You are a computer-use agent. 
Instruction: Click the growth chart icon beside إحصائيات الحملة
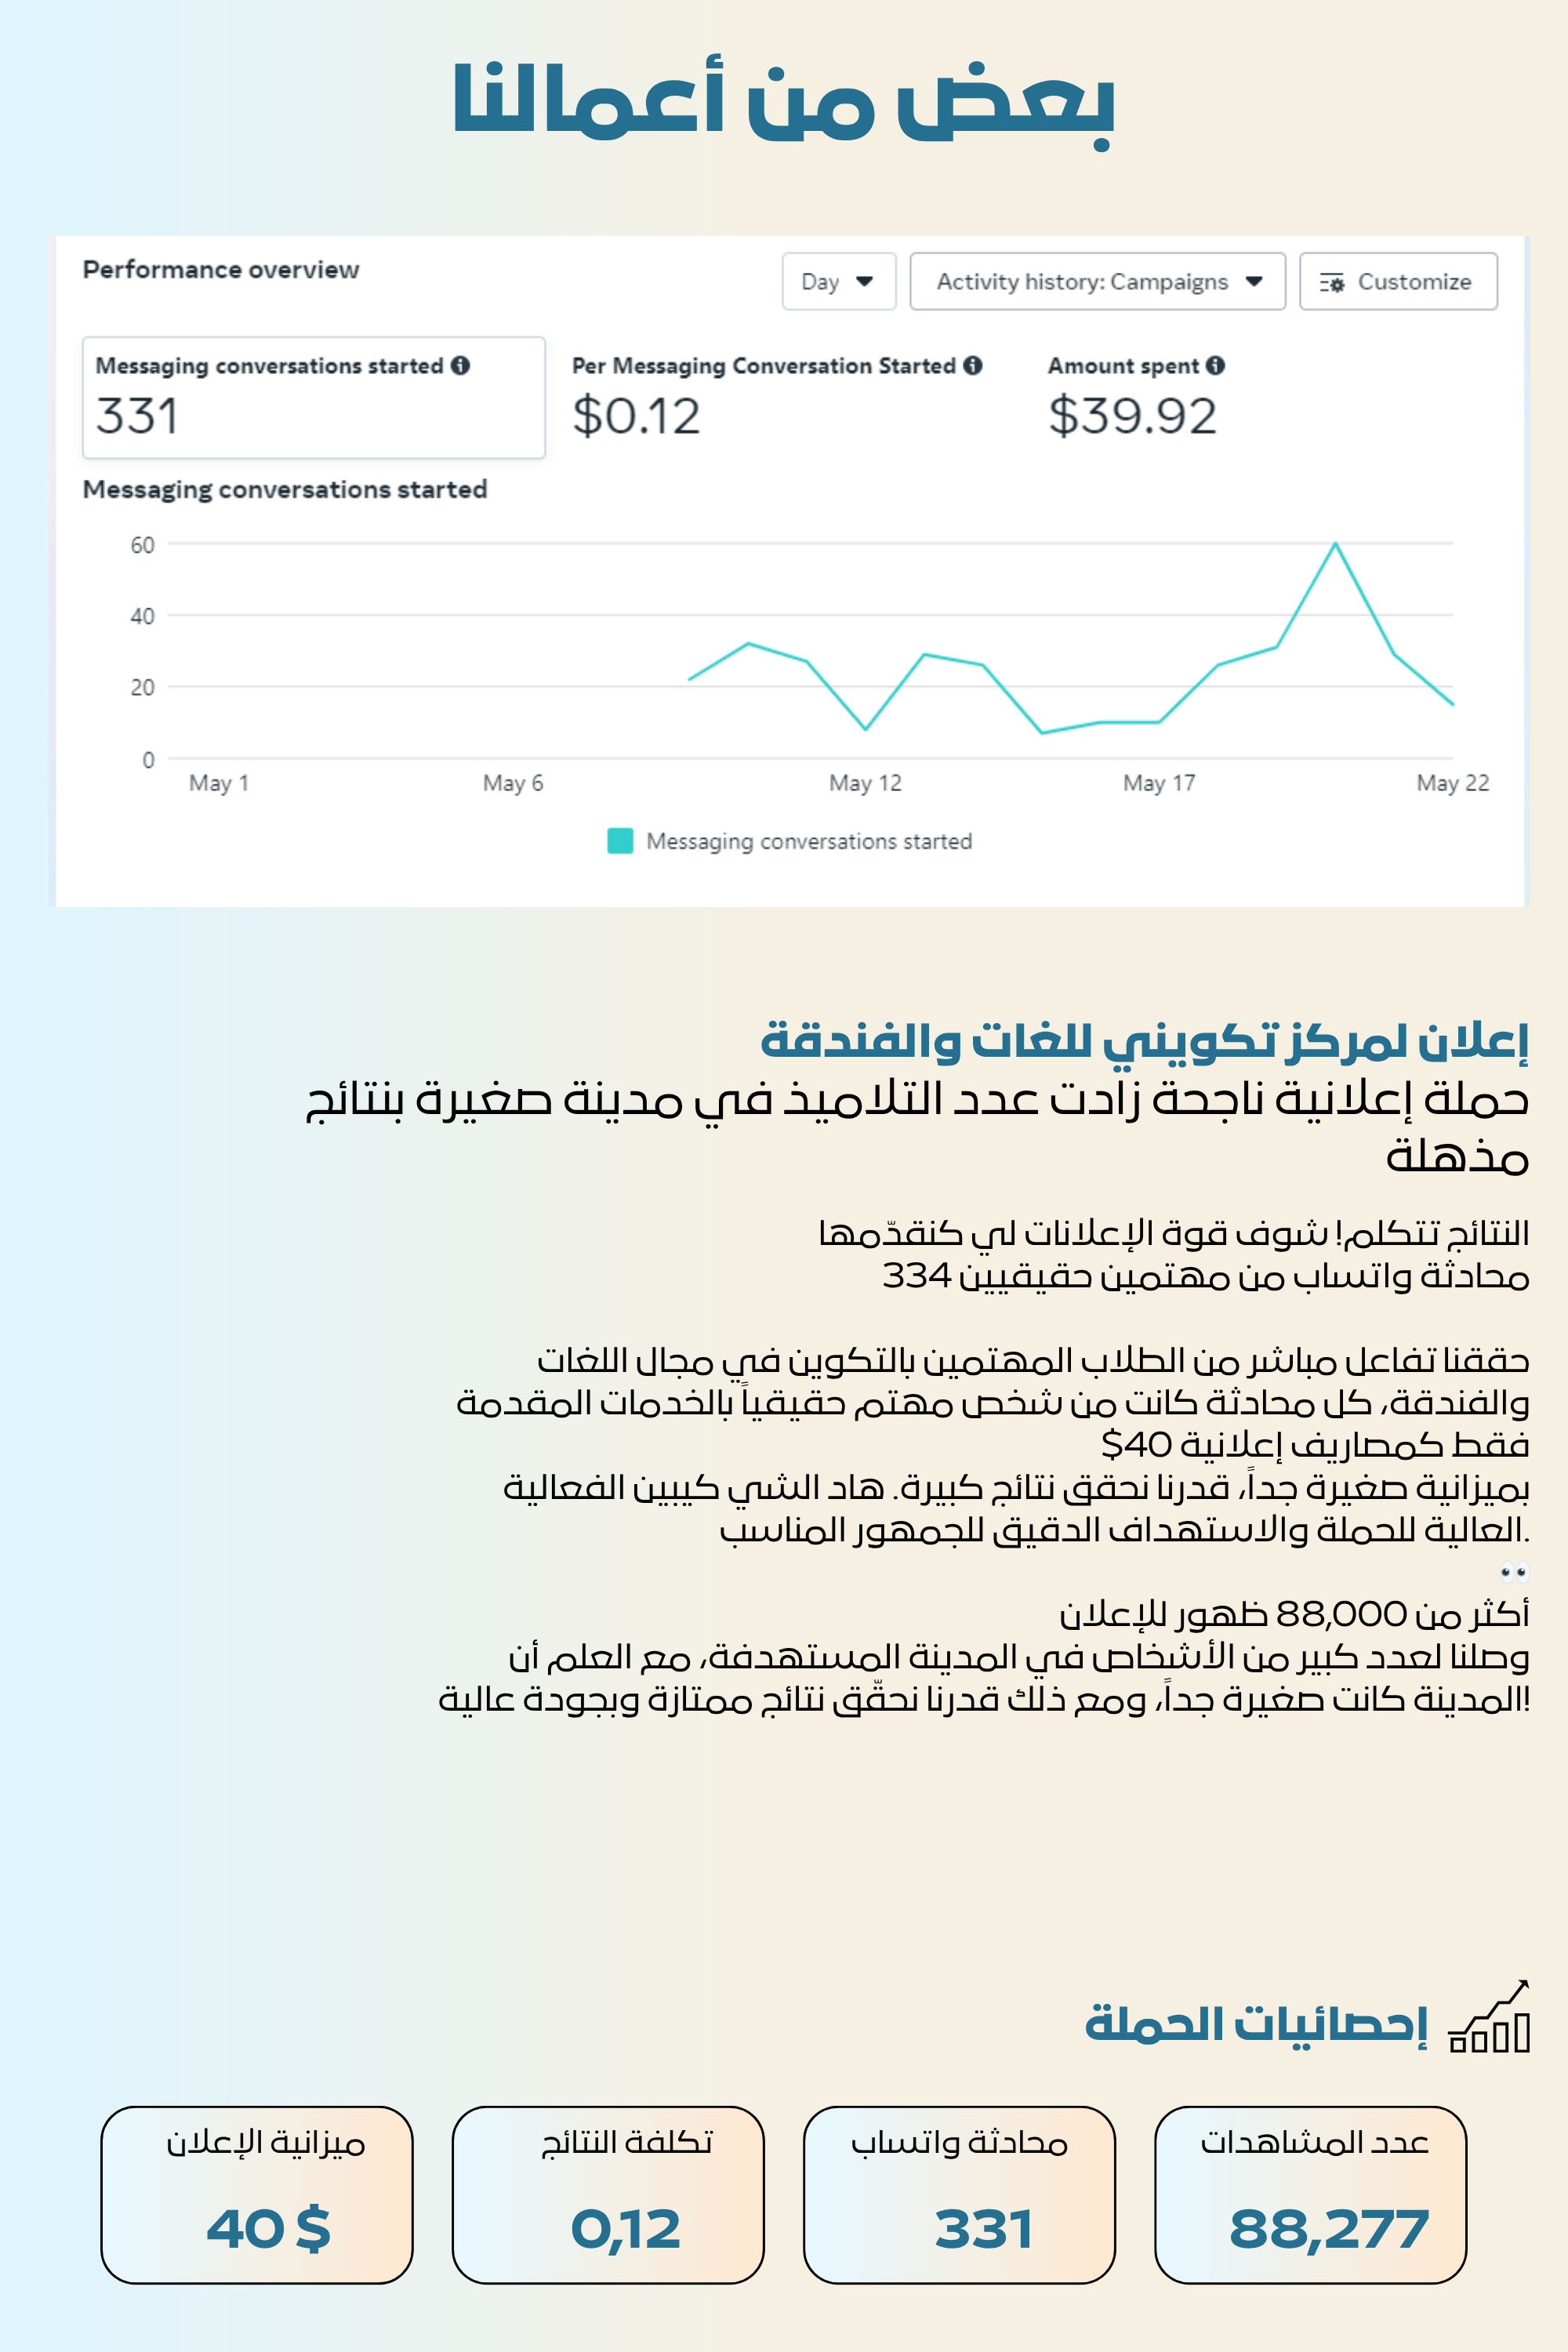pos(1490,2016)
